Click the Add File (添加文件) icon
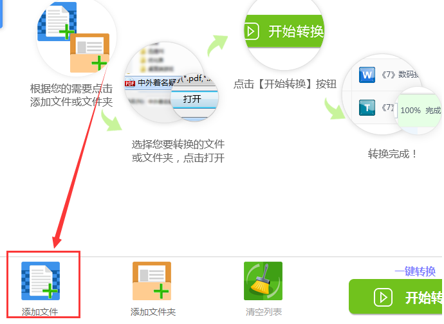 [41, 281]
